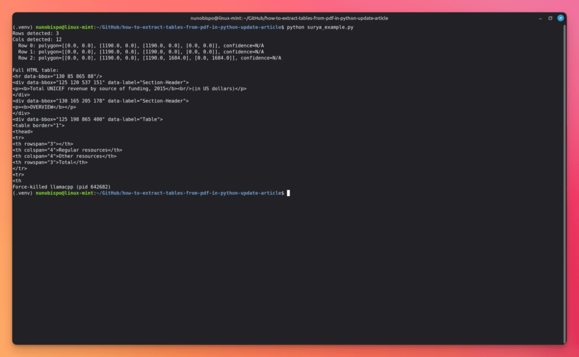Click the hr data-bbox '130 85 865 88' line
This screenshot has height=357, width=579.
pos(57,76)
